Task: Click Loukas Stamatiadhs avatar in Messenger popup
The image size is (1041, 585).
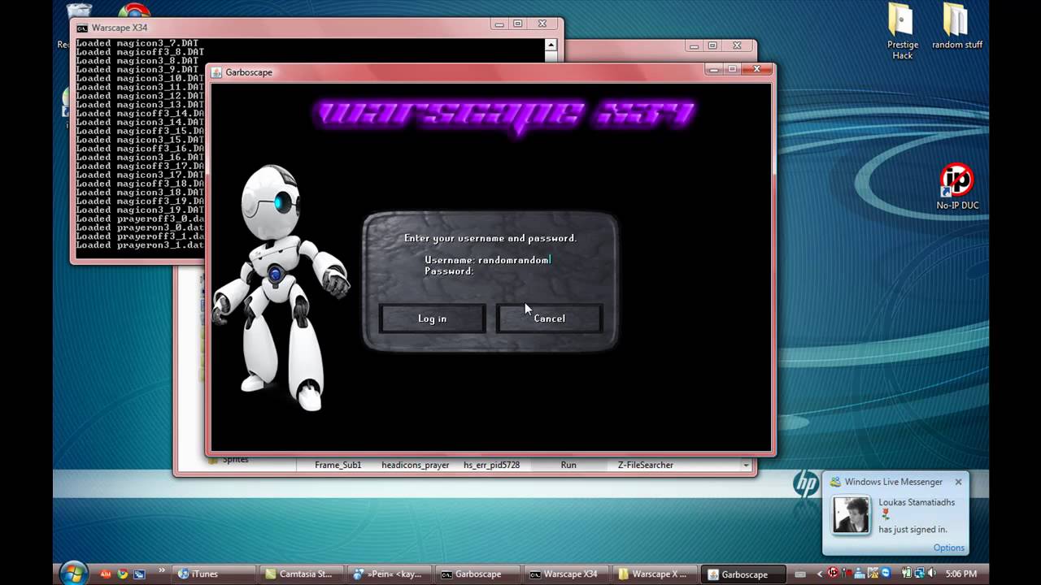Action: coord(852,515)
